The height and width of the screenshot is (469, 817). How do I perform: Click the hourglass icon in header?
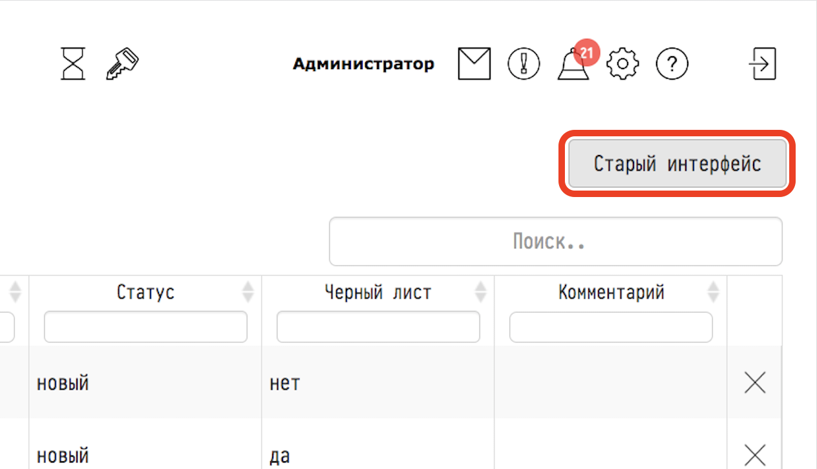click(73, 64)
